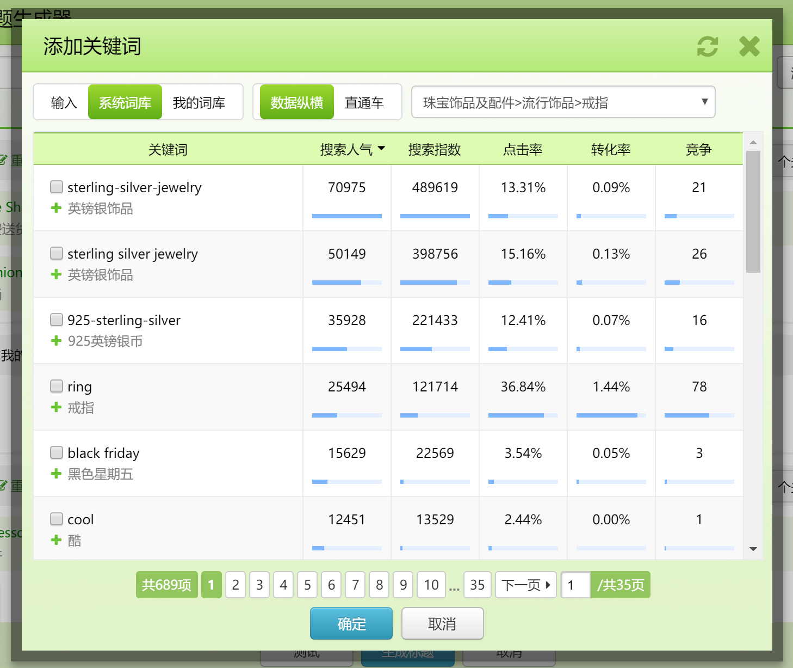Click the scrollbar up arrow
Screen dimensions: 793x668
point(753,142)
